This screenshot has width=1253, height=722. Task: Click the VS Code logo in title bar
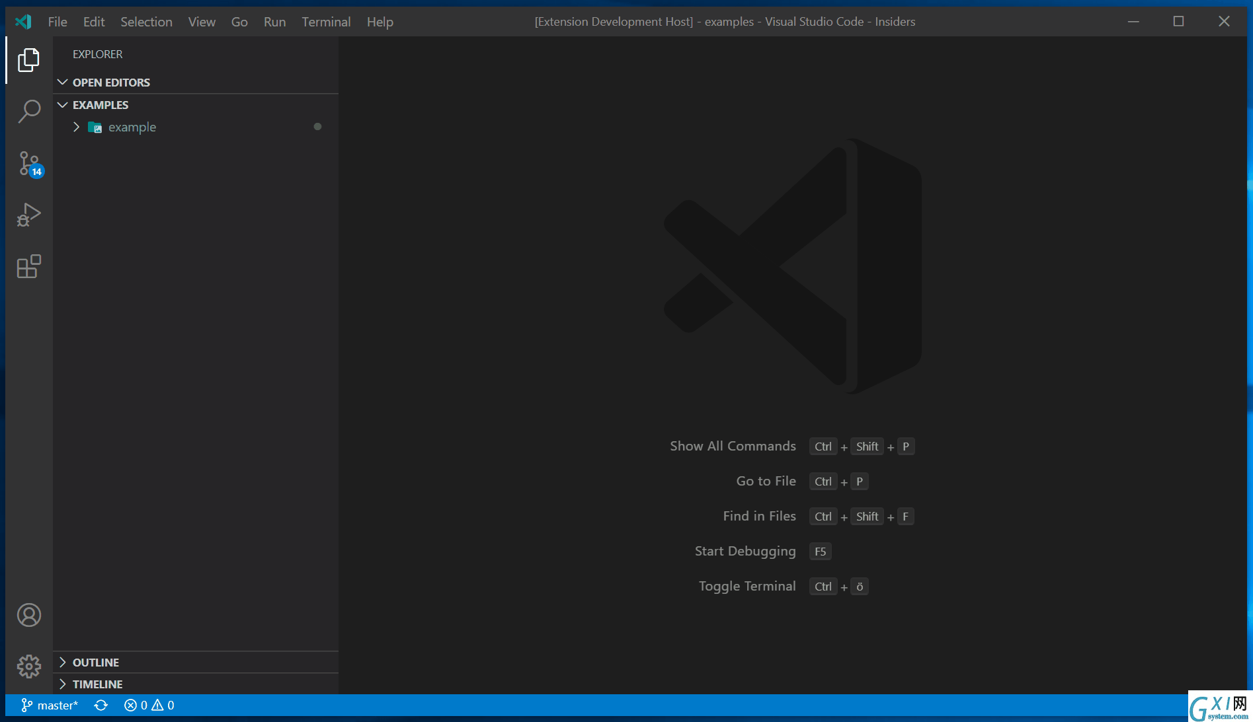coord(23,22)
